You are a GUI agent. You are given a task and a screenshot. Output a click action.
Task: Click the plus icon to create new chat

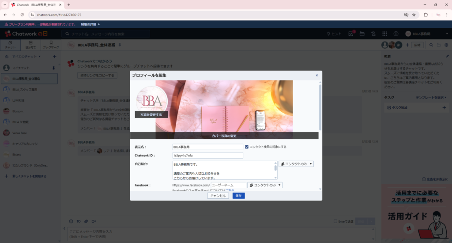coord(54,57)
